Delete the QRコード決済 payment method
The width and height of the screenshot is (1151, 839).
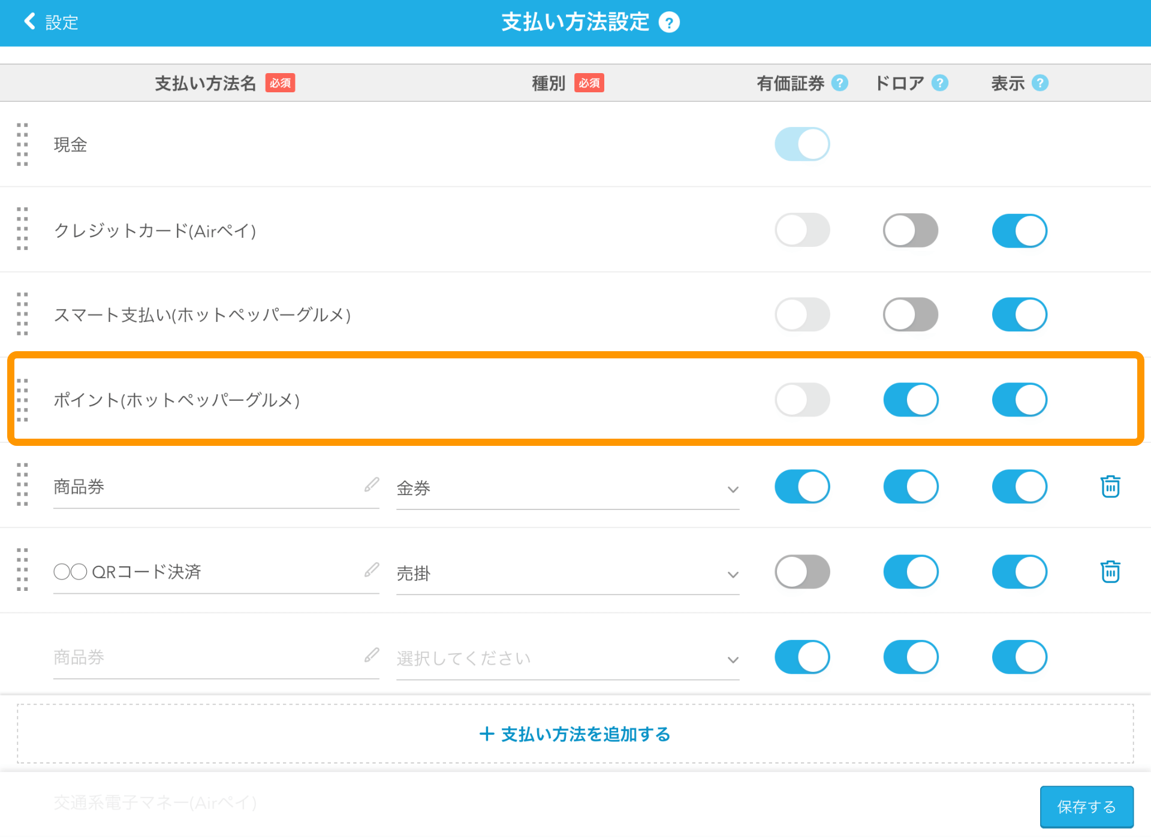pos(1110,571)
